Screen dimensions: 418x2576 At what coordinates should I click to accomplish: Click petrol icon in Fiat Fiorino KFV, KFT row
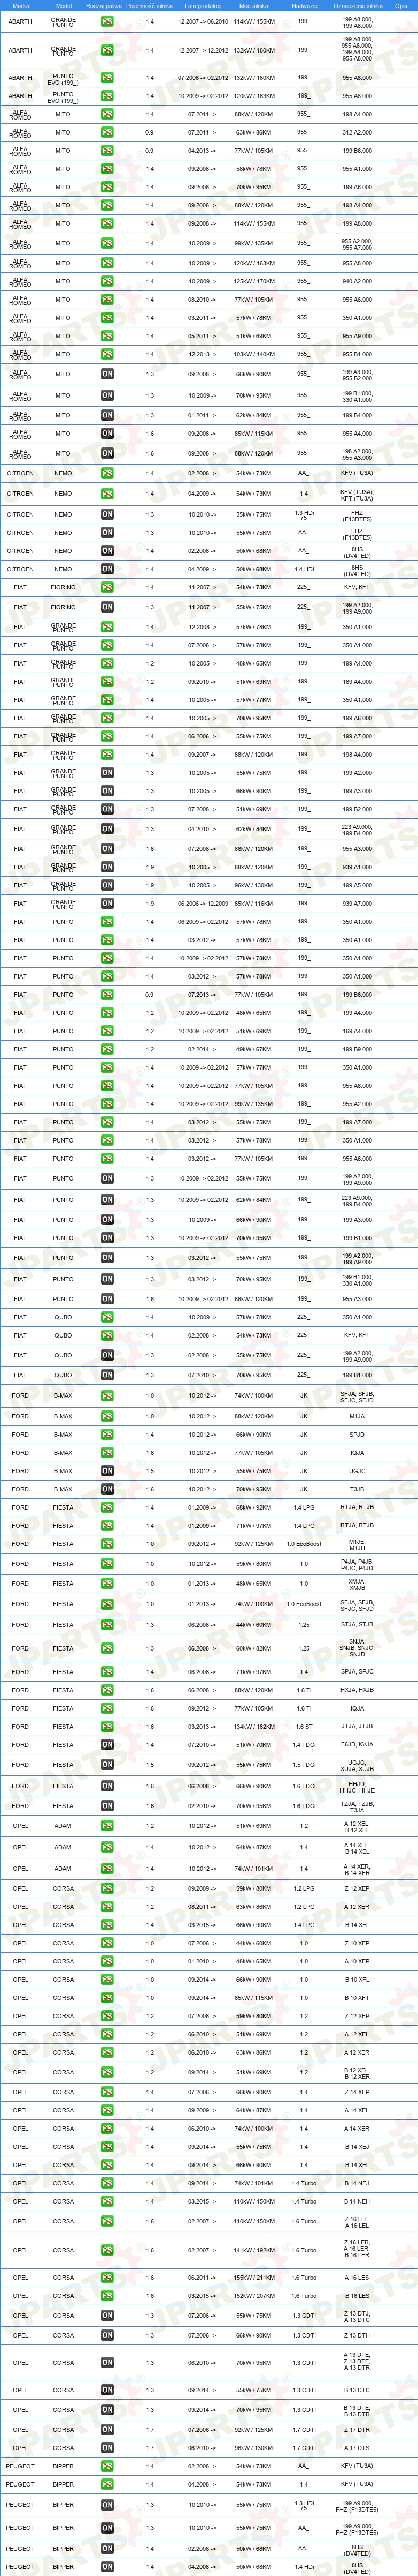(107, 587)
